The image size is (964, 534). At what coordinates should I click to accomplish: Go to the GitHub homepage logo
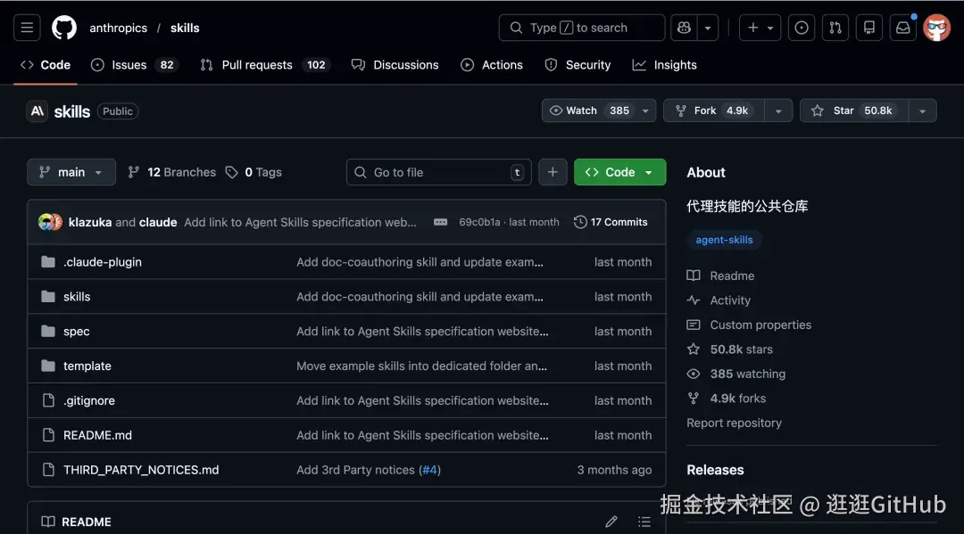pos(64,28)
